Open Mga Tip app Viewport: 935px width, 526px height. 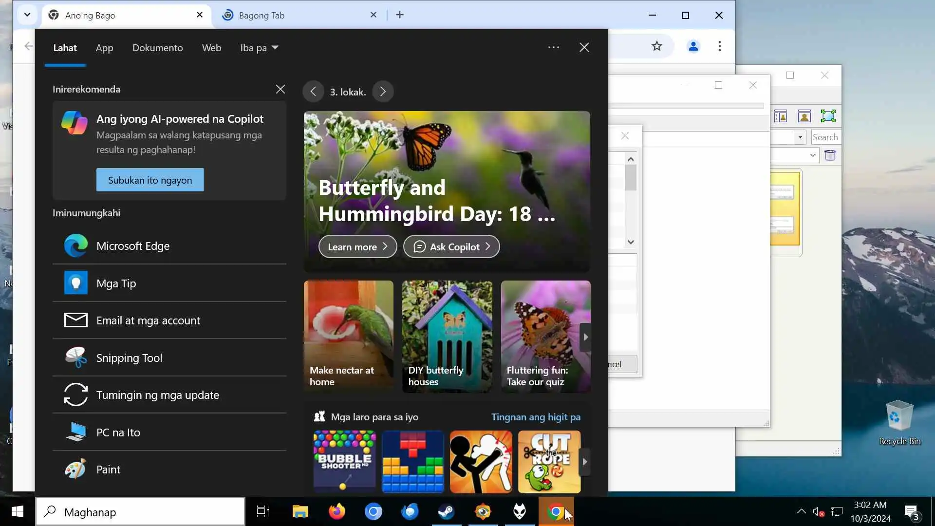(x=116, y=283)
